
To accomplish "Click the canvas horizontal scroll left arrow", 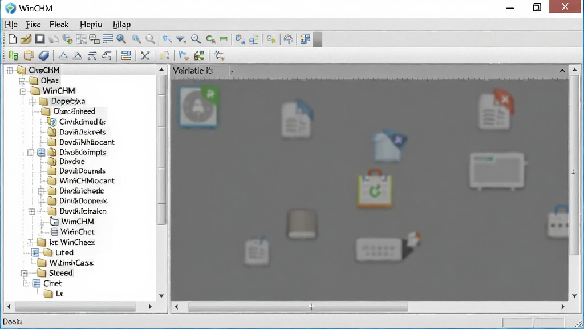I will tap(177, 307).
